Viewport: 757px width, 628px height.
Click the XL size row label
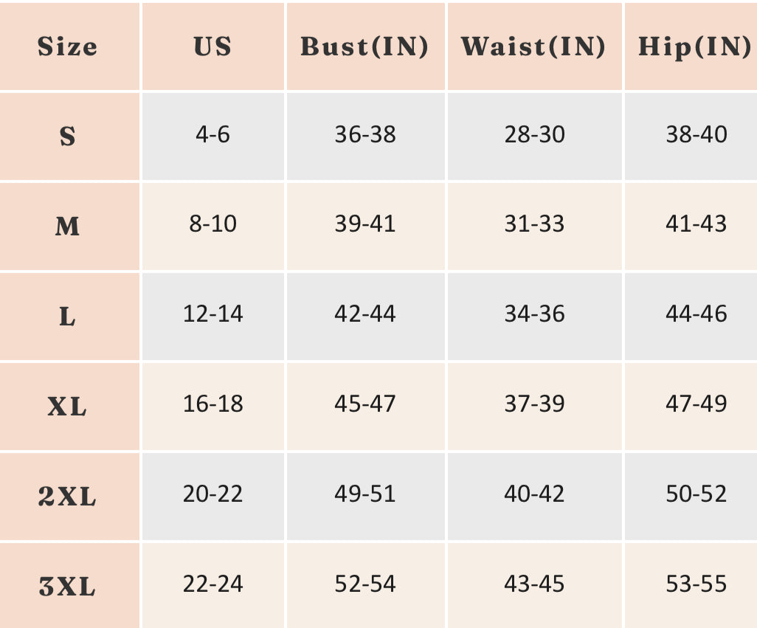tap(67, 406)
